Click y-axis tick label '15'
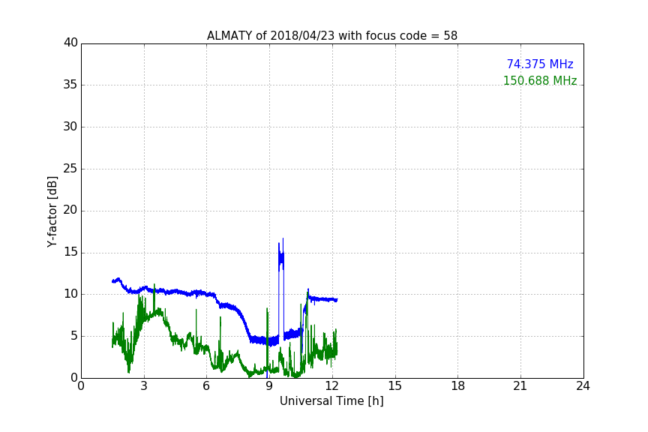Image resolution: width=648 pixels, height=432 pixels. point(70,252)
